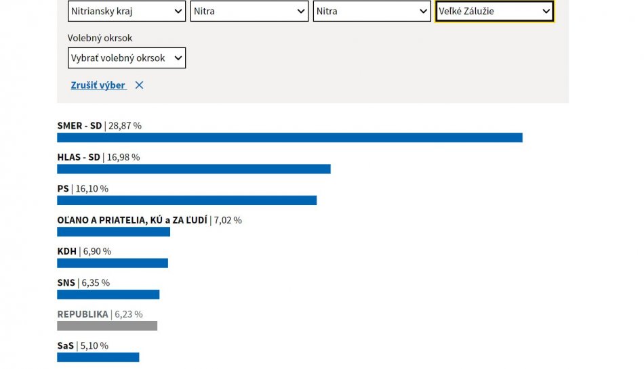
Task: Click the gray REPUBLIKA result bar
Action: tap(107, 326)
